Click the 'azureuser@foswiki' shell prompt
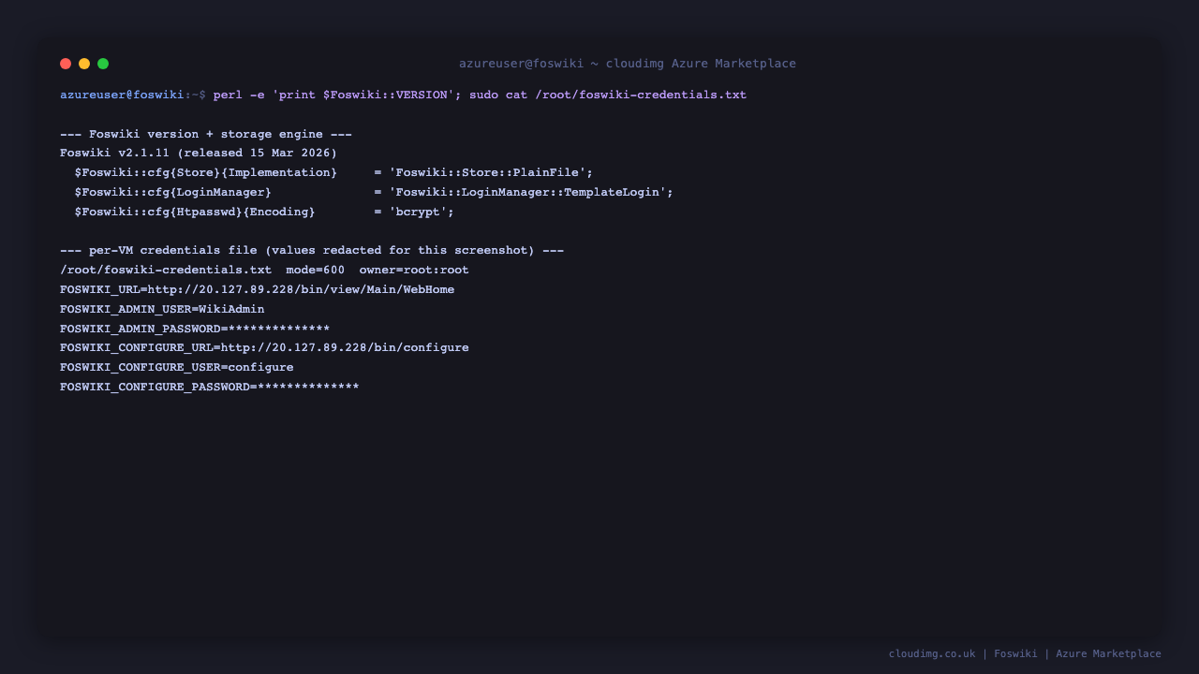This screenshot has height=674, width=1199. (x=122, y=95)
